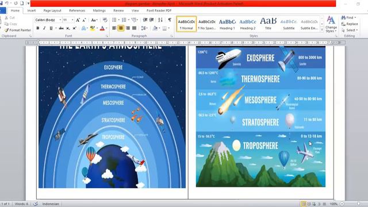Open Change Styles menu

331,24
